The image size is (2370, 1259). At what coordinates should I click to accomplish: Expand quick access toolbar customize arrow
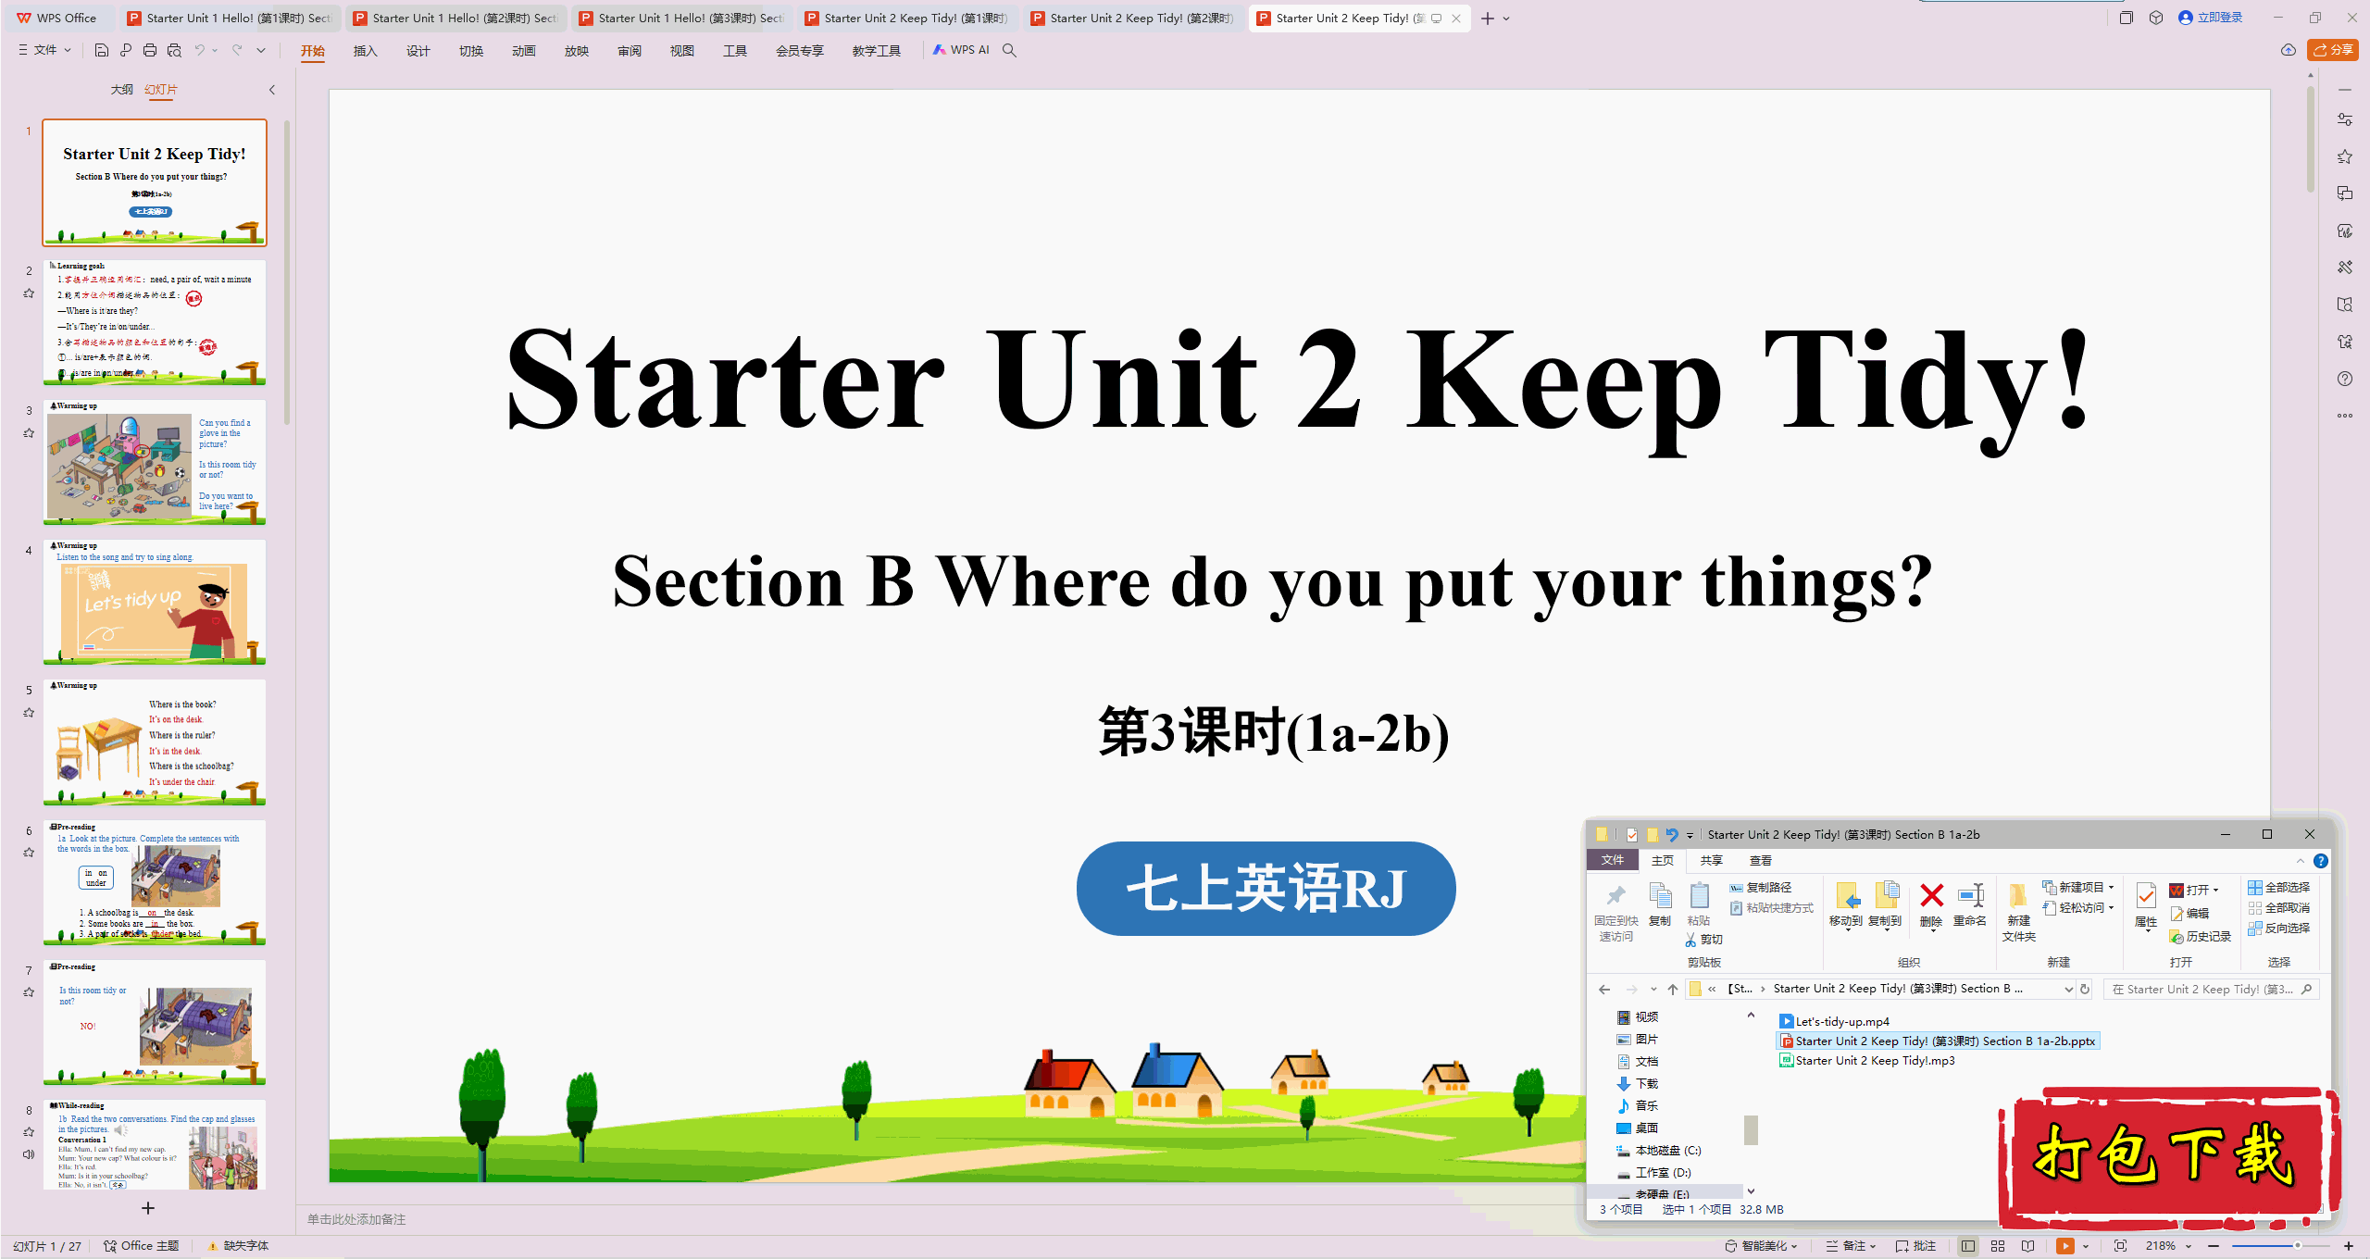click(x=261, y=50)
